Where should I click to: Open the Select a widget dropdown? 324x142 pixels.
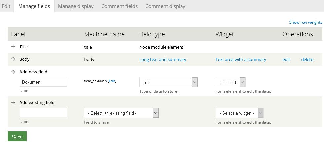click(x=239, y=113)
